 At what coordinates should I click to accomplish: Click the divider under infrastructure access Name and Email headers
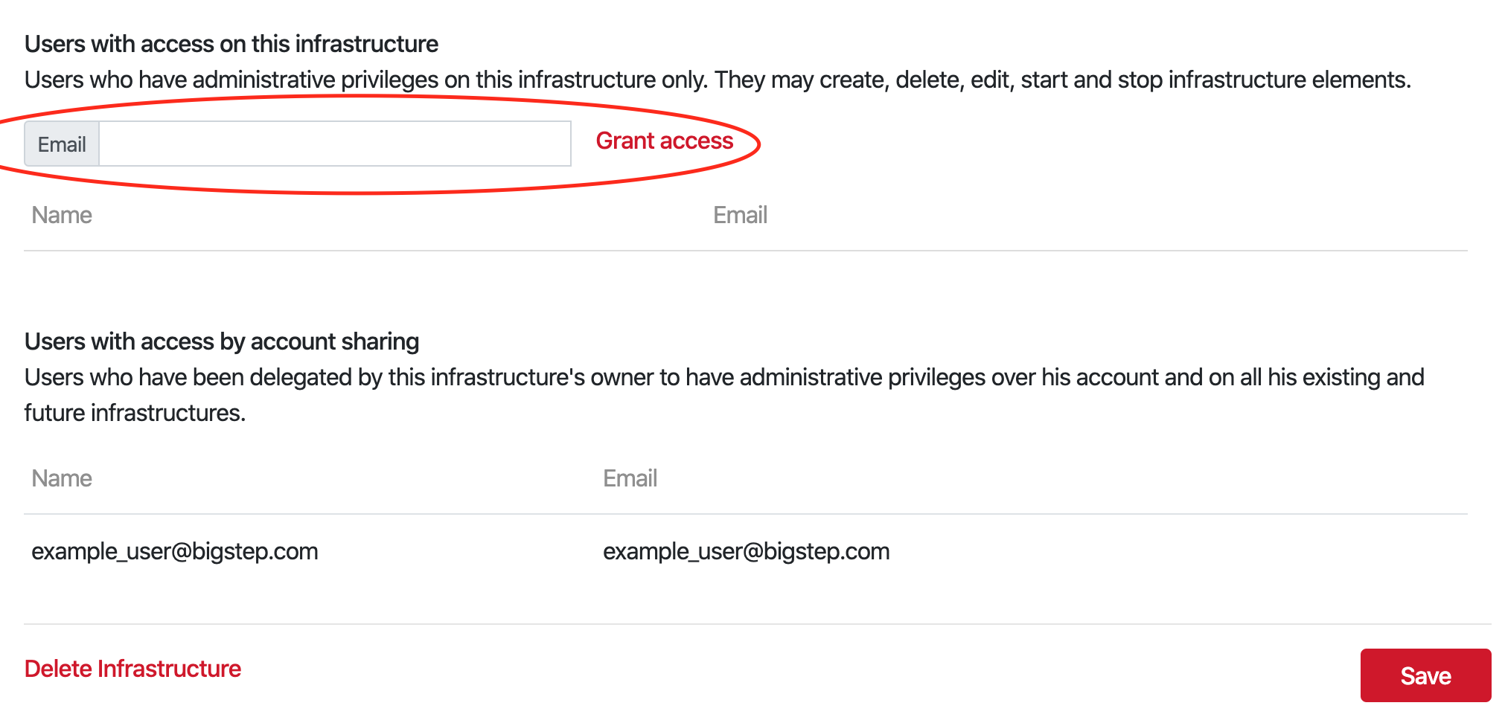(x=746, y=251)
